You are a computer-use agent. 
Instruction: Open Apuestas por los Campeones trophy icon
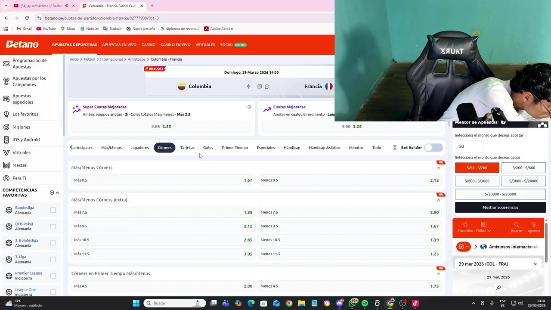coord(6,81)
